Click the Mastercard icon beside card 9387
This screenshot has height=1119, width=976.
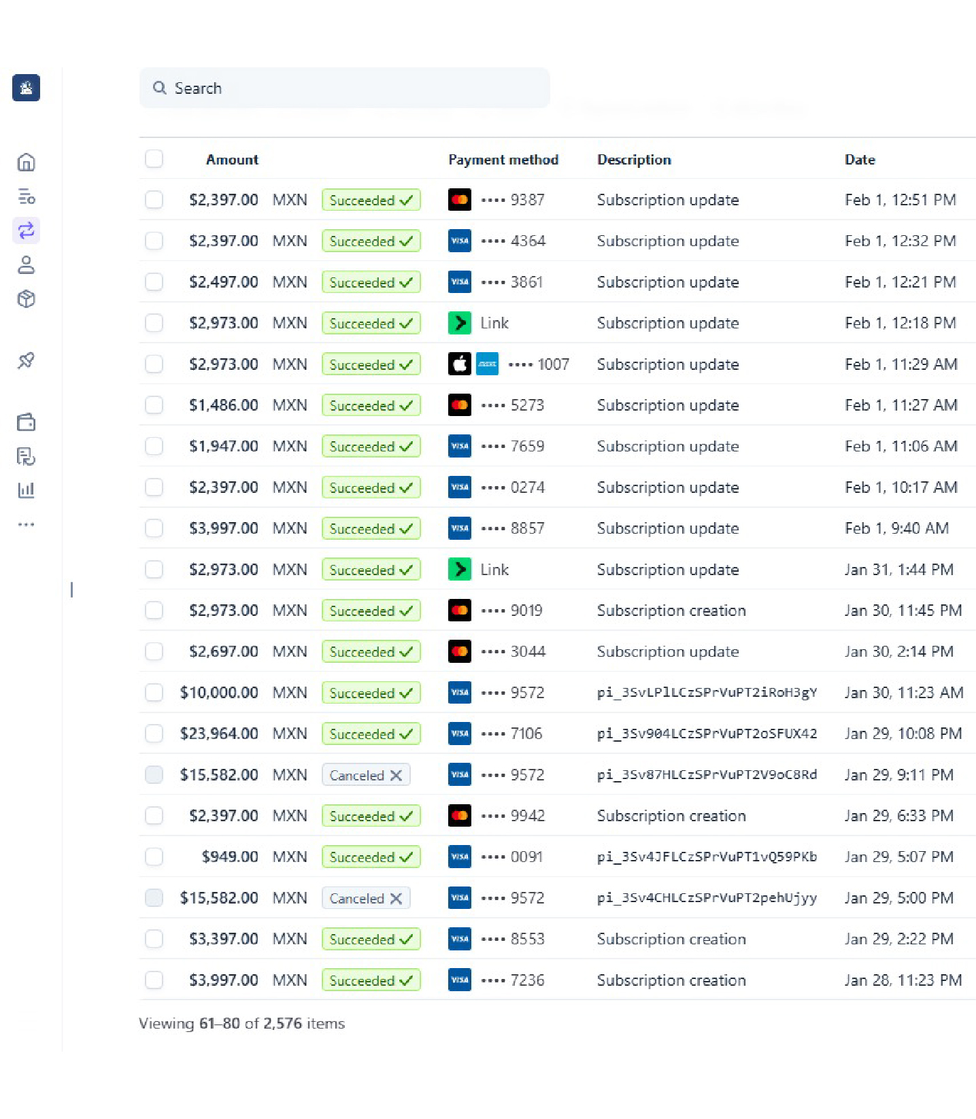[x=460, y=200]
